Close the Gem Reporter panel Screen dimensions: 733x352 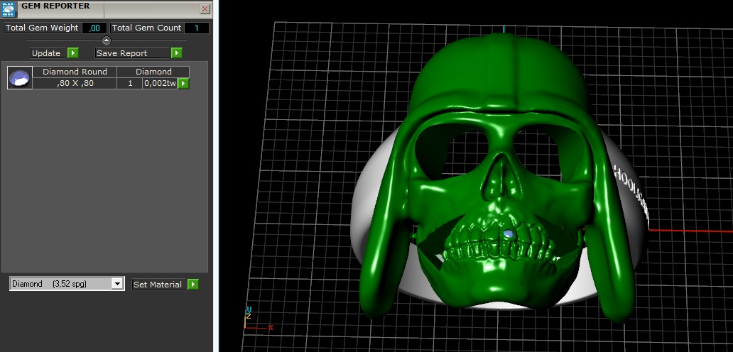click(x=205, y=9)
